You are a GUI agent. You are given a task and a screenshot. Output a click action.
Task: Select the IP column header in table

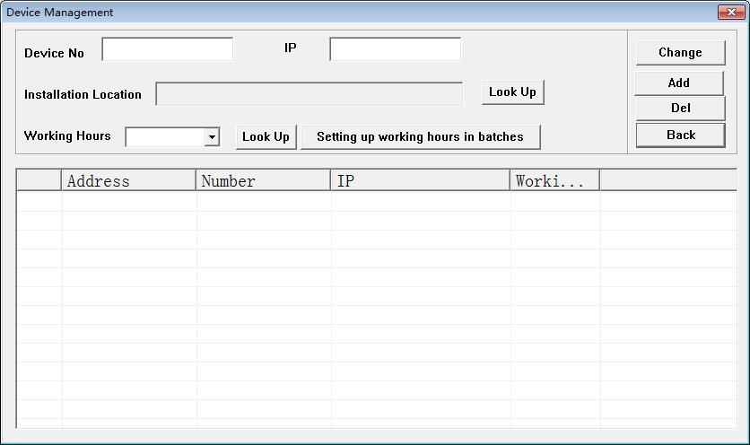coord(420,181)
